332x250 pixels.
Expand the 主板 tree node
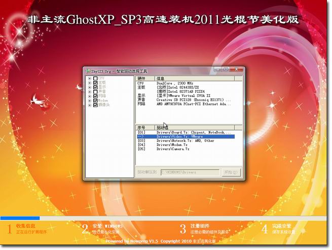[90, 83]
